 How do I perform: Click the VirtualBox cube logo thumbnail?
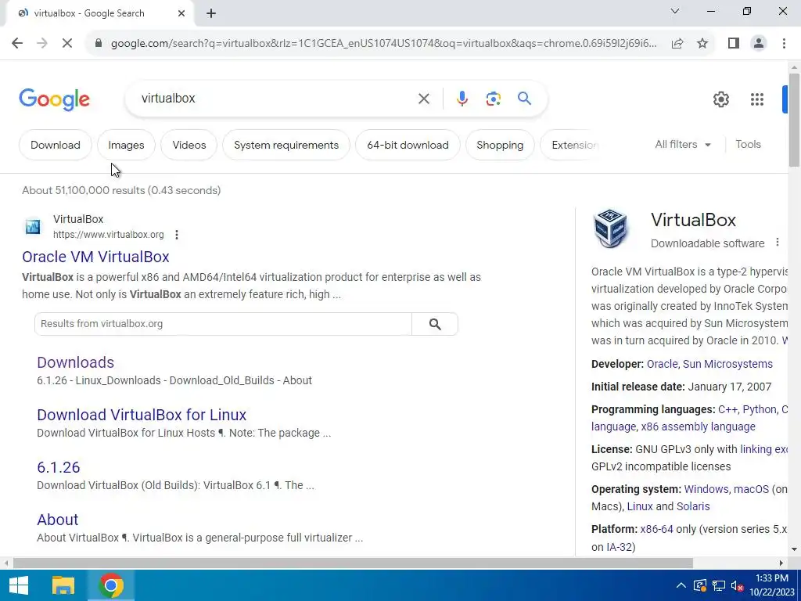pyautogui.click(x=610, y=229)
